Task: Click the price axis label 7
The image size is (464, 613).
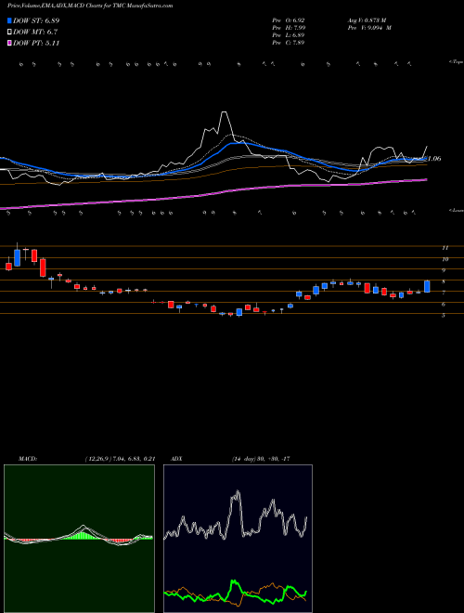Action: point(444,293)
